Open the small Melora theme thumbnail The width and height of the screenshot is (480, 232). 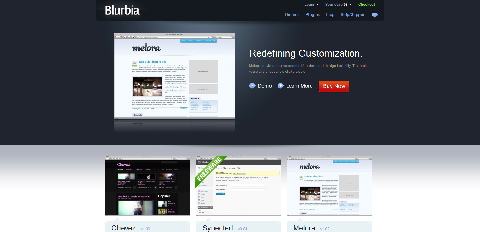(329, 186)
